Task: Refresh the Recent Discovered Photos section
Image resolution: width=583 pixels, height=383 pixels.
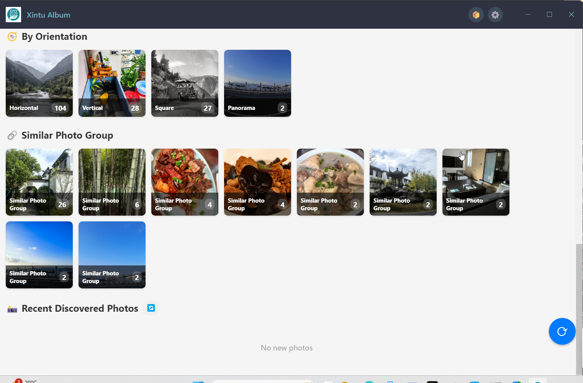Action: [151, 308]
